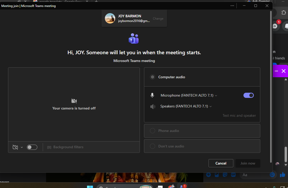Click the chat scroll down arrow in browser
The height and width of the screenshot is (188, 288).
(286, 165)
